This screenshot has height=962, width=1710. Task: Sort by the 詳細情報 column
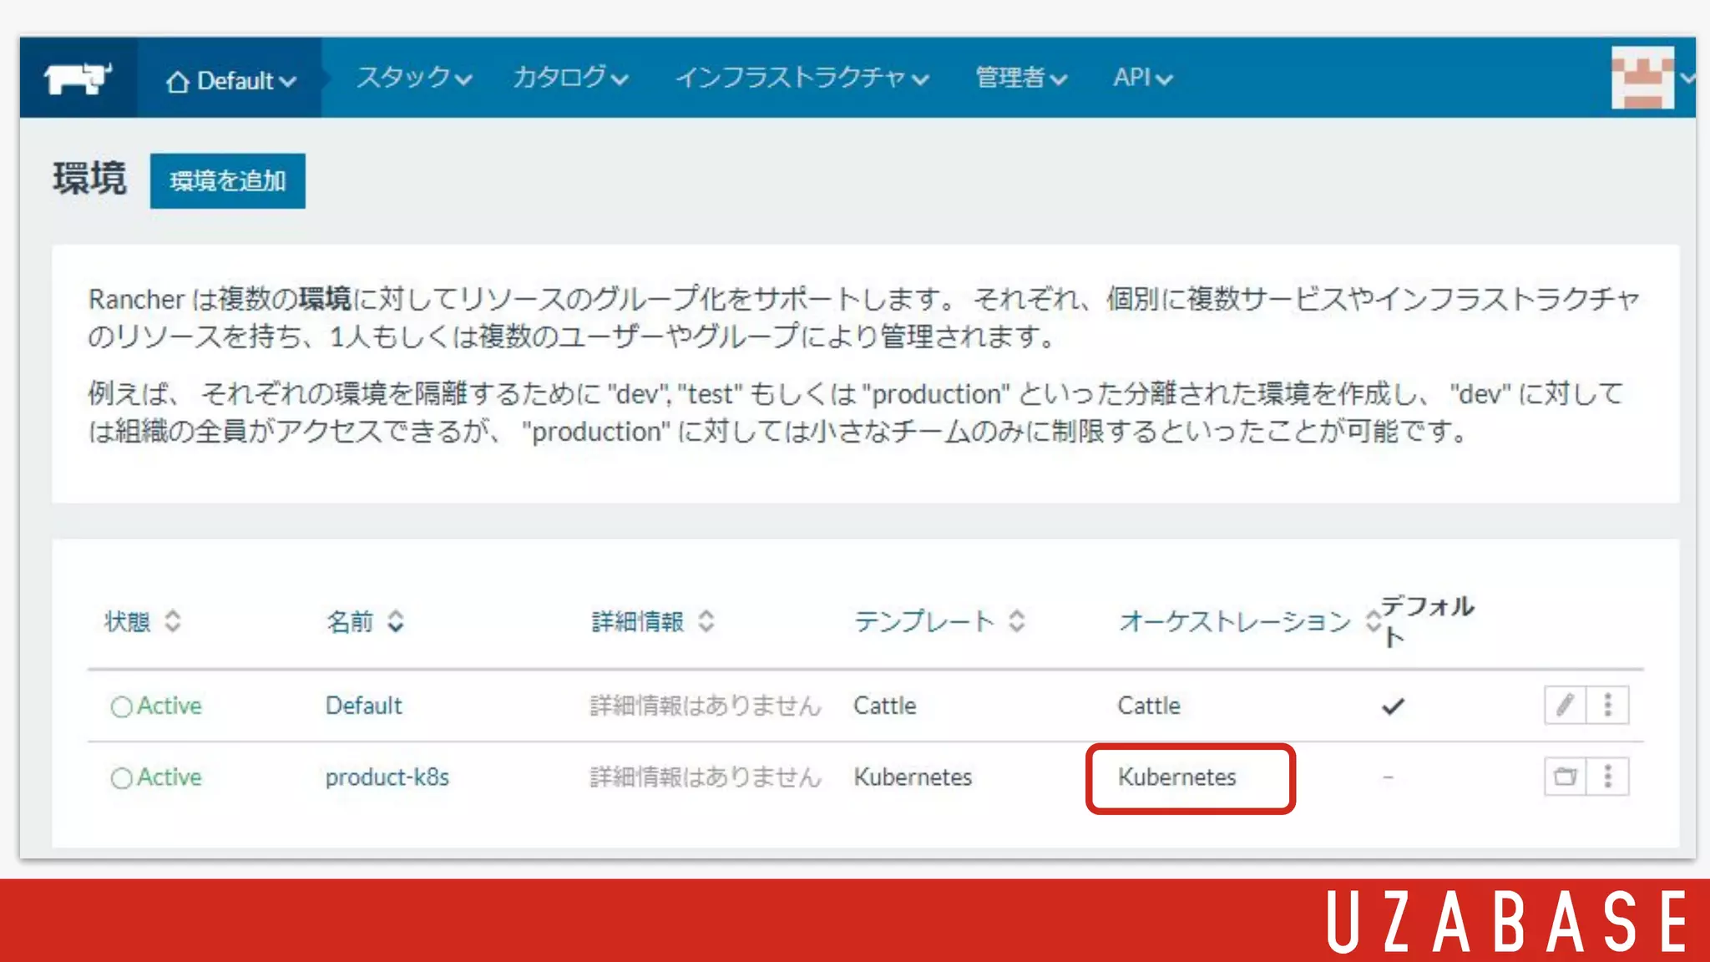point(706,621)
